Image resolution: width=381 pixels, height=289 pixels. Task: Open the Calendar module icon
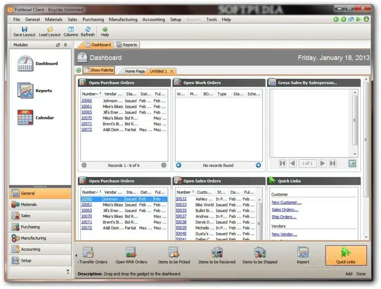point(25,117)
